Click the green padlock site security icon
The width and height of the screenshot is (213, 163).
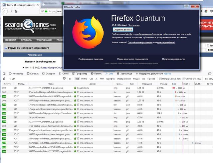(x=45, y=11)
